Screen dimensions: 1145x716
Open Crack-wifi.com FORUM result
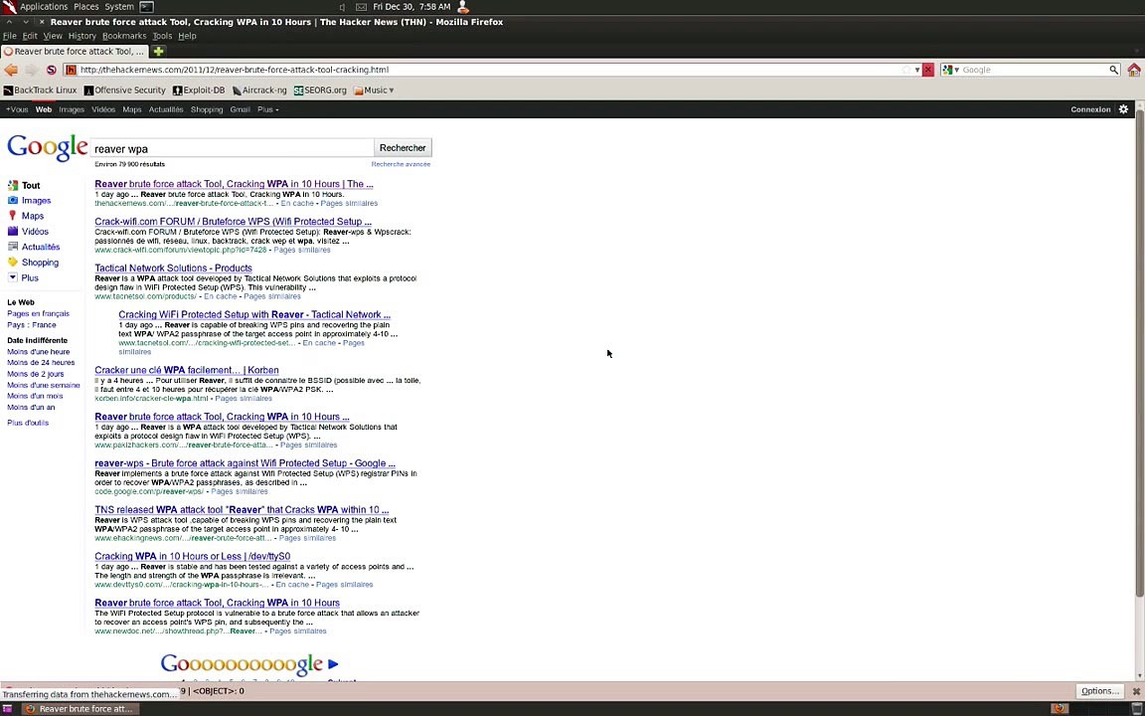pyautogui.click(x=233, y=222)
